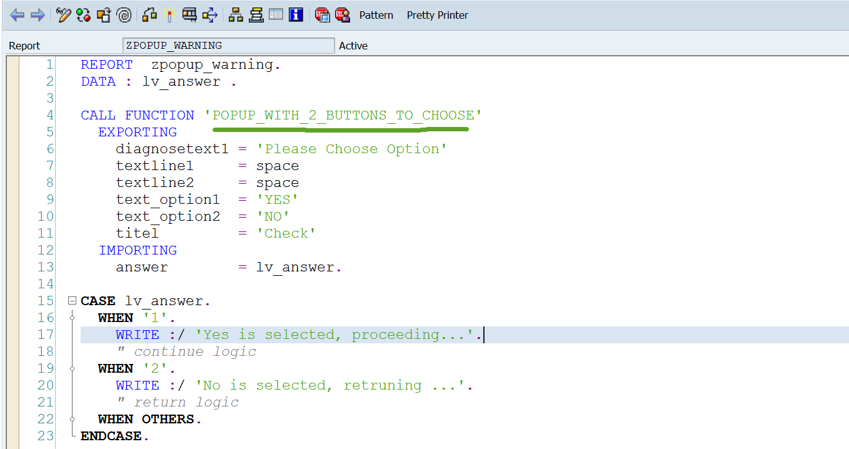The image size is (849, 449).
Task: Click line number 4 in the margin
Action: pos(51,115)
